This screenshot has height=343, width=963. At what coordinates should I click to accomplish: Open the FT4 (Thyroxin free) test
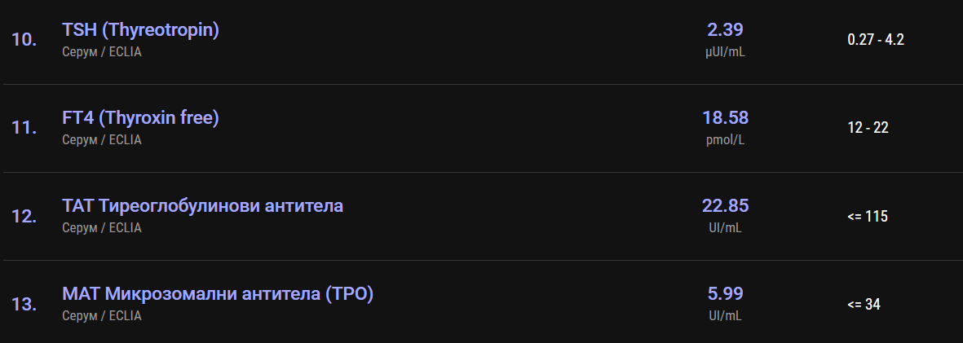tap(140, 118)
